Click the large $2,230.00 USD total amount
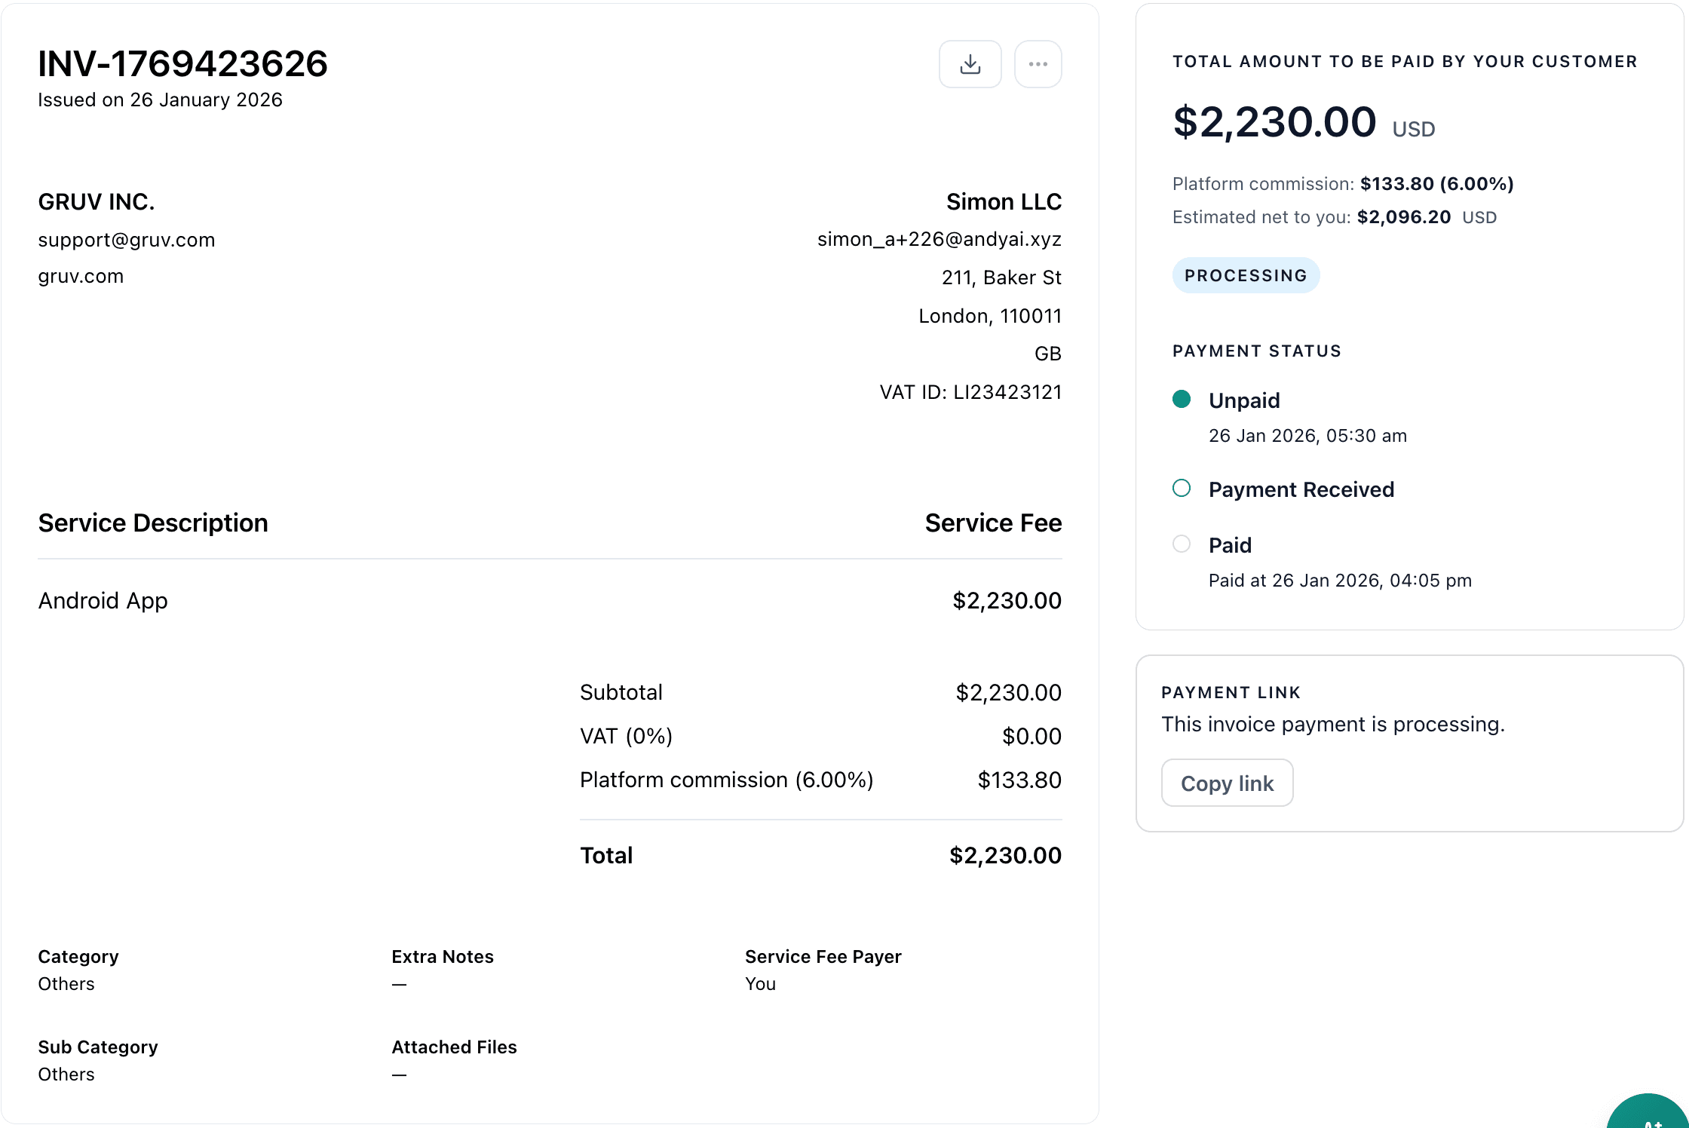The width and height of the screenshot is (1689, 1128). pos(1304,122)
